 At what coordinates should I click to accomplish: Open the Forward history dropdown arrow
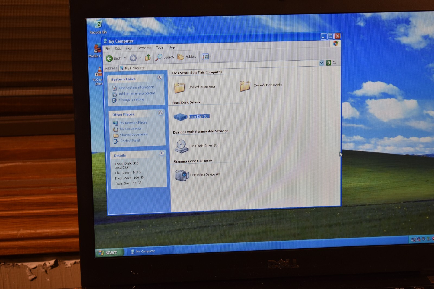click(140, 57)
